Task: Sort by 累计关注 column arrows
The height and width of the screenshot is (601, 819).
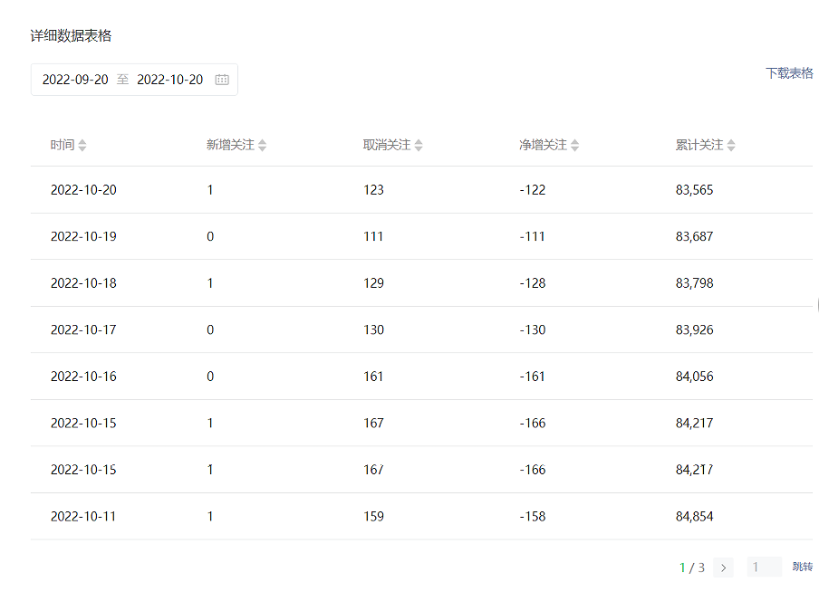Action: pos(731,146)
